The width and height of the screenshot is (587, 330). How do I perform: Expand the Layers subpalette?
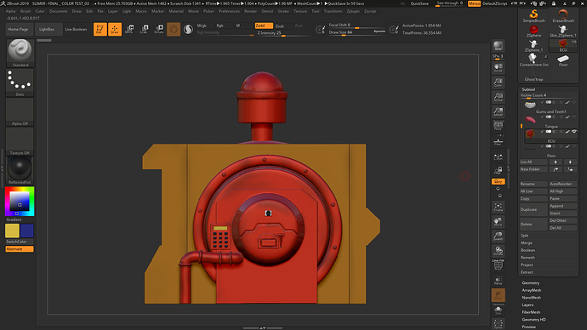[x=527, y=304]
